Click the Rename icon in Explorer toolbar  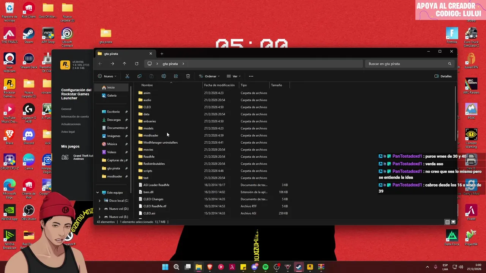click(164, 76)
